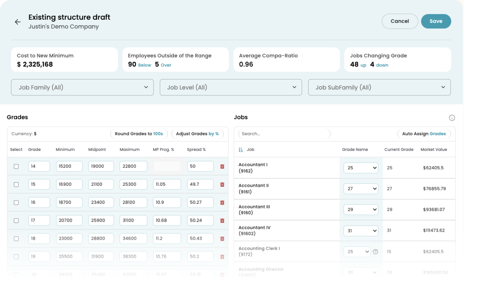The image size is (478, 296).
Task: Delete grade 18 row
Action: click(222, 239)
